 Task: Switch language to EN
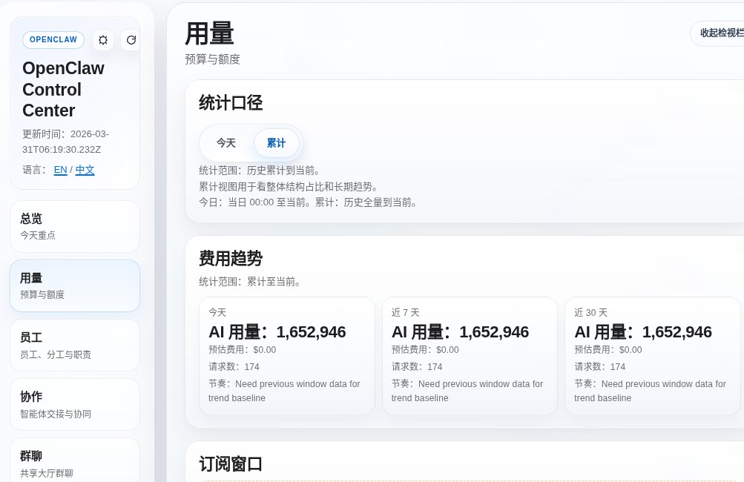pos(60,170)
